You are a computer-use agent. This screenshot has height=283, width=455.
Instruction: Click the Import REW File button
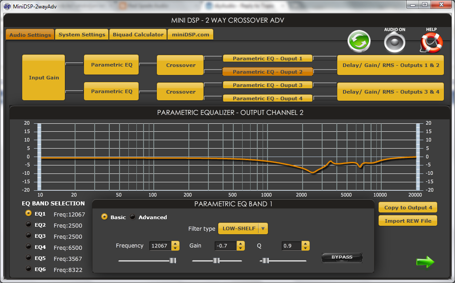[408, 221]
